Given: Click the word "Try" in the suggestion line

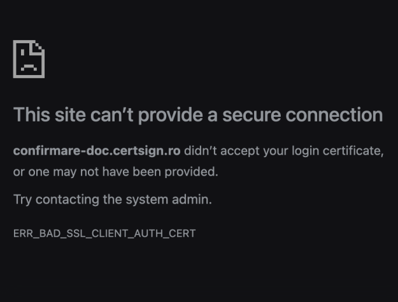Looking at the screenshot, I should pyautogui.click(x=22, y=200).
